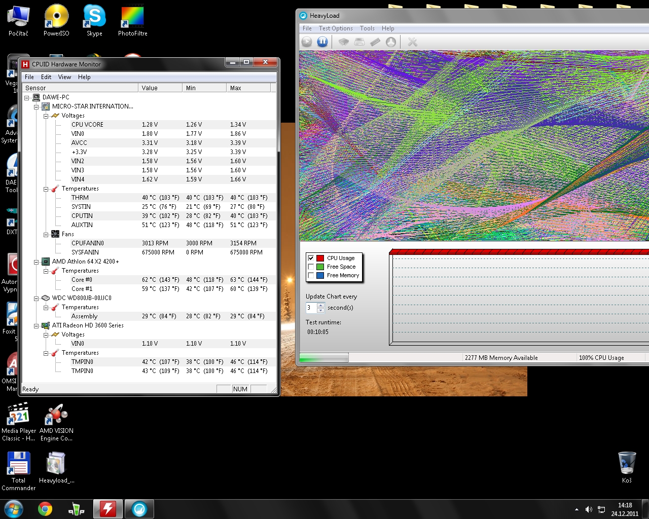Collapse the Fans group

click(46, 234)
